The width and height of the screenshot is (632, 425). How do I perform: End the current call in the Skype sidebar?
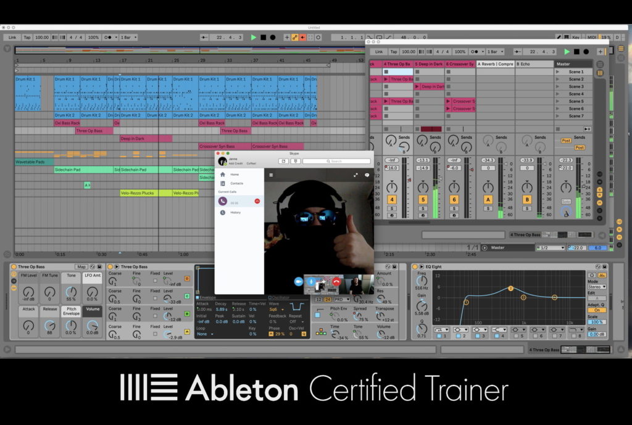[257, 201]
